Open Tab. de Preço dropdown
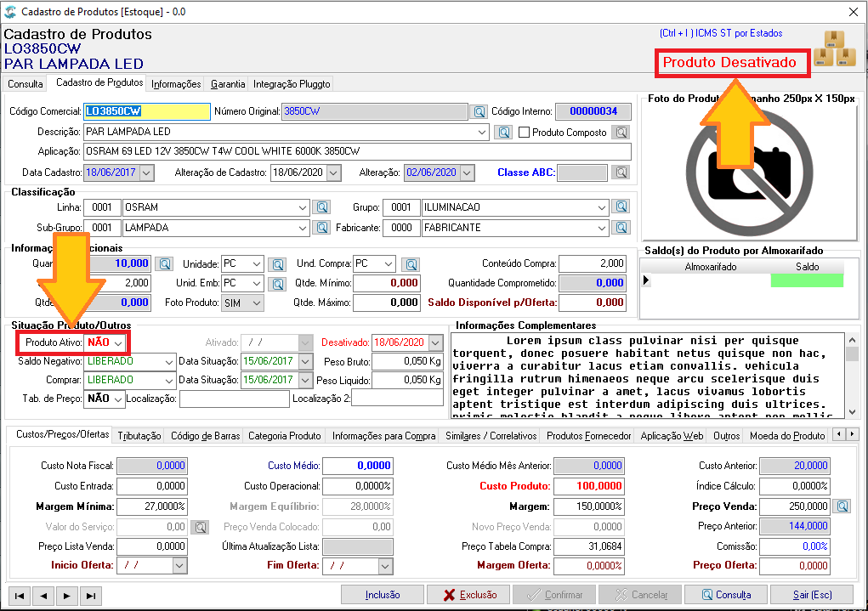The height and width of the screenshot is (611, 868). [x=118, y=399]
